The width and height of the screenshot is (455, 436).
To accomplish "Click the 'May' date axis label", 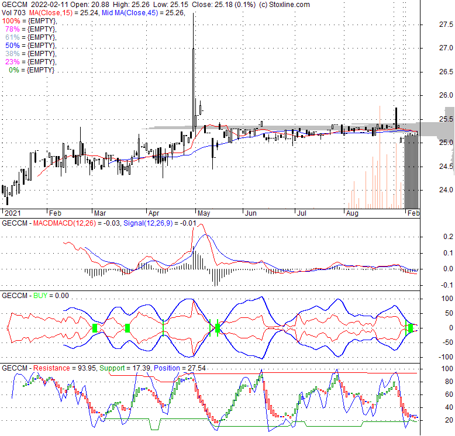I will [204, 213].
